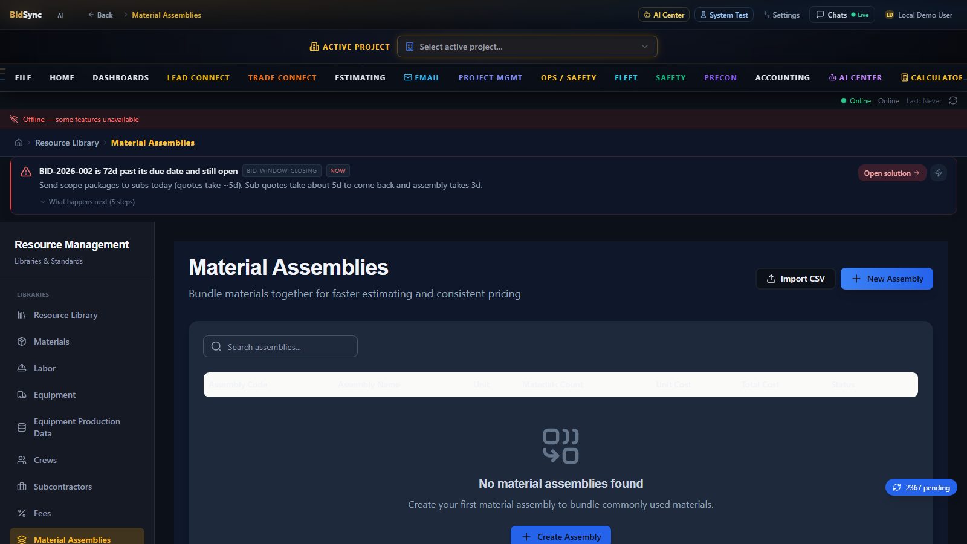Click the Create Assembly button
Image resolution: width=967 pixels, height=544 pixels.
click(x=561, y=536)
